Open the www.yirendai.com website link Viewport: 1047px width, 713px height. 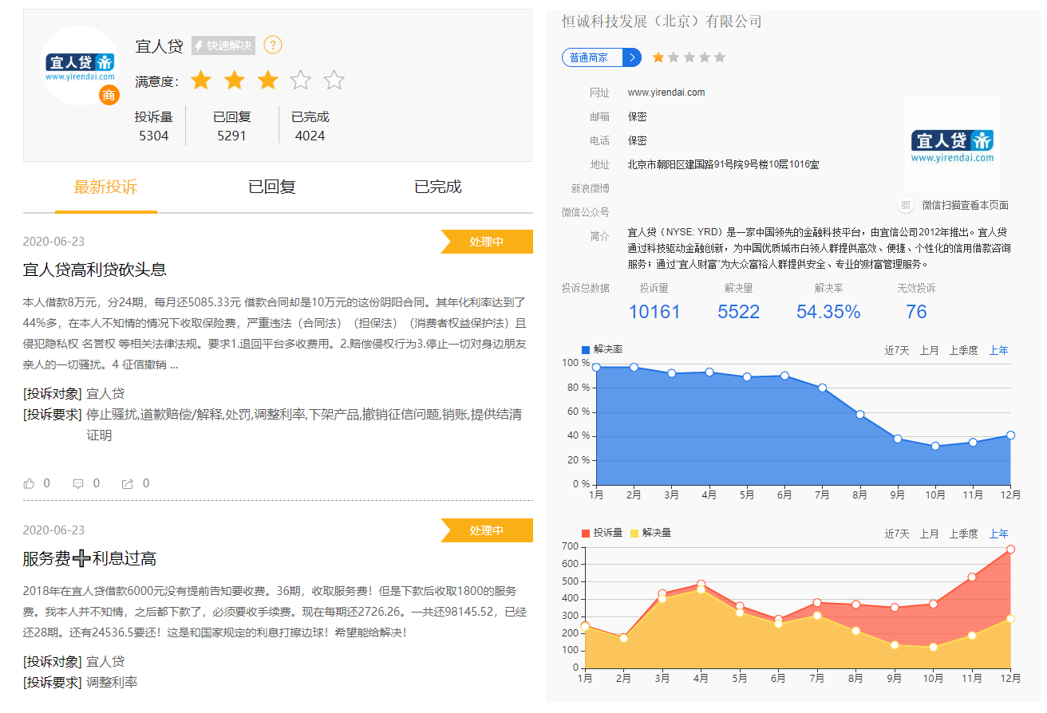(666, 93)
